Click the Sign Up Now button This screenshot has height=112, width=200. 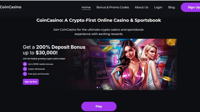[31, 82]
